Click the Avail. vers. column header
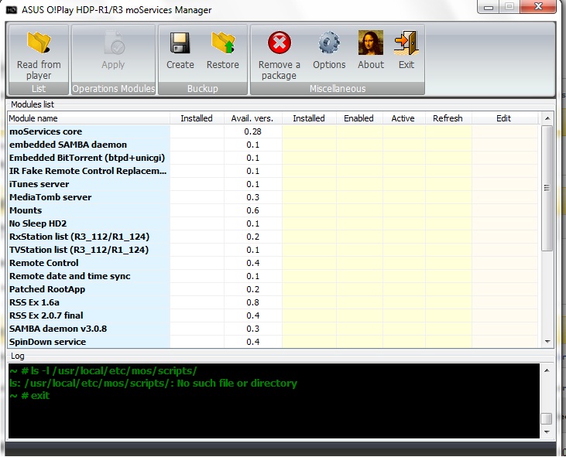Image resolution: width=566 pixels, height=457 pixels. 252,118
